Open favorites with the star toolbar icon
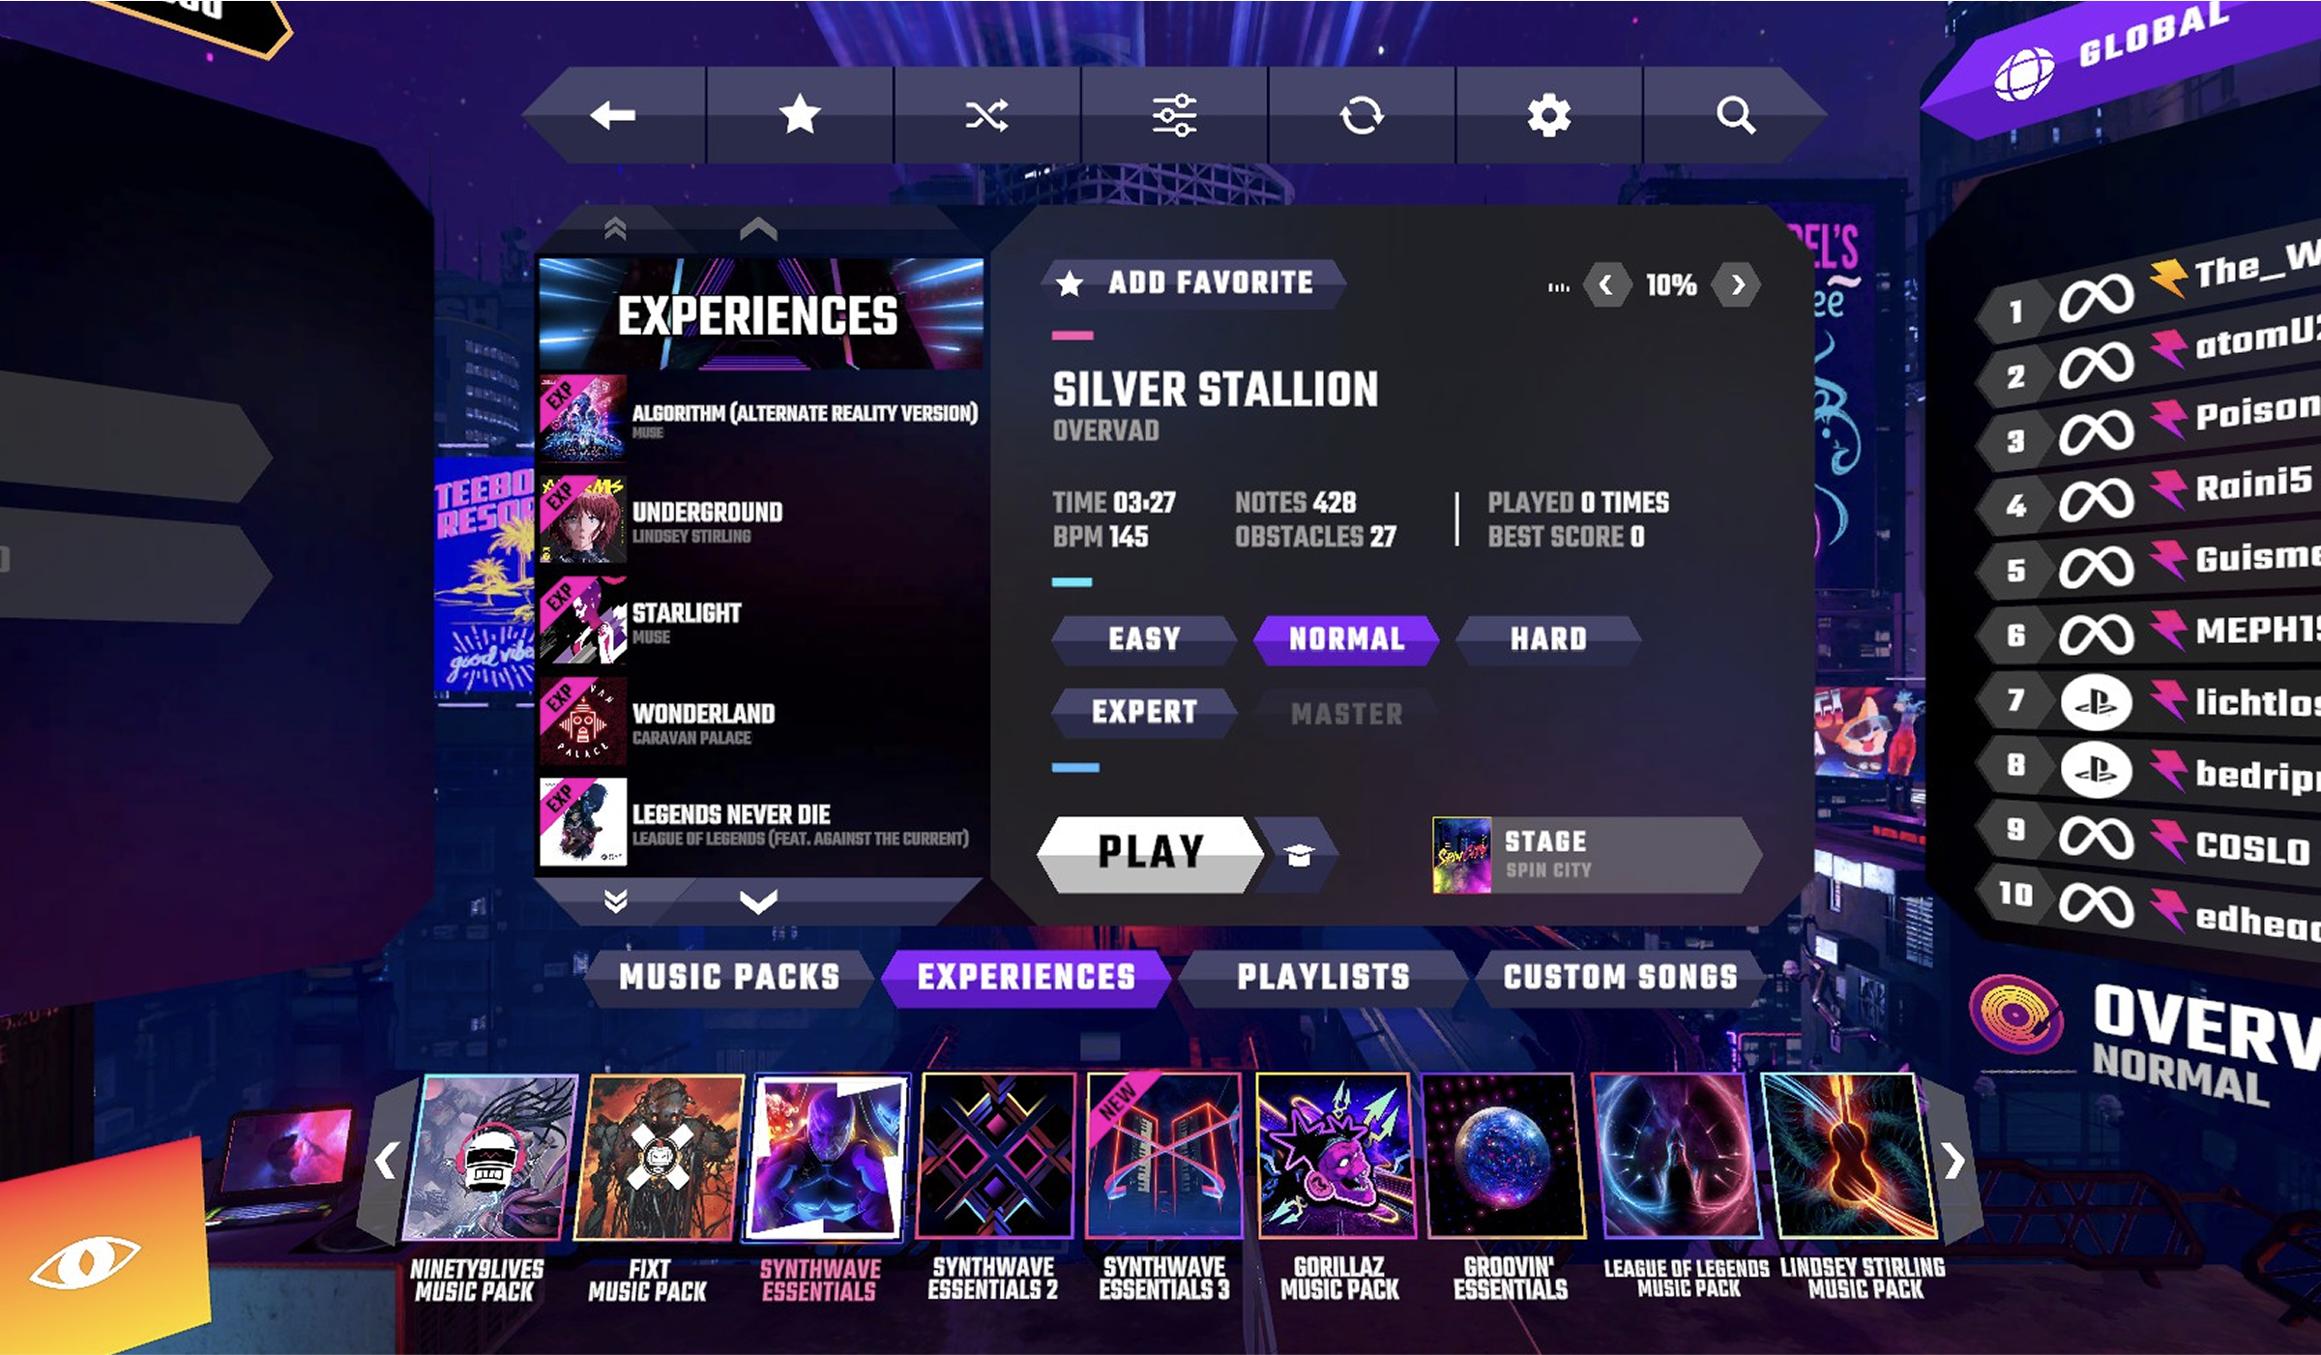This screenshot has width=2321, height=1355. (x=800, y=115)
